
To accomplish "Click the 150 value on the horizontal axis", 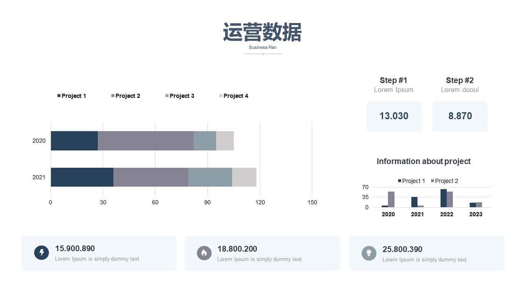I will coord(312,202).
